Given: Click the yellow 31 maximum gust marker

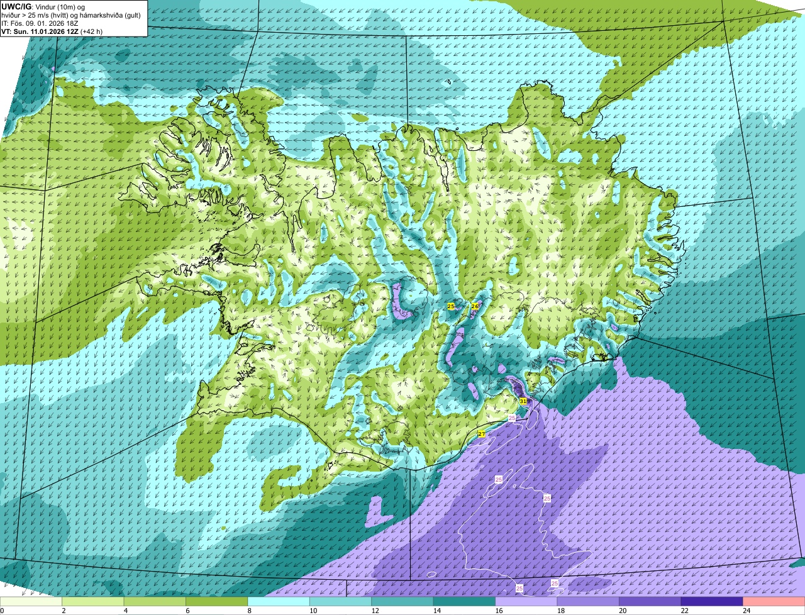Looking at the screenshot, I should [x=523, y=401].
